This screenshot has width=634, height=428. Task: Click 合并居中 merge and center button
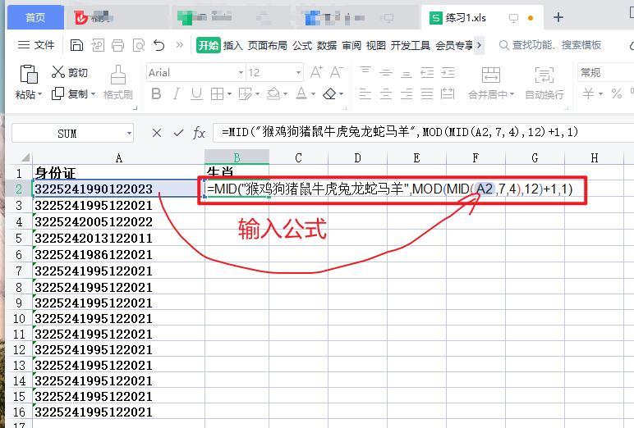[491, 83]
